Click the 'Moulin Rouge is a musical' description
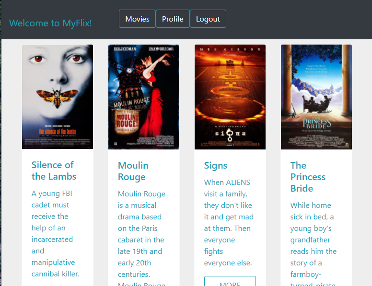Screen dimensions: 372x286 pos(141,238)
